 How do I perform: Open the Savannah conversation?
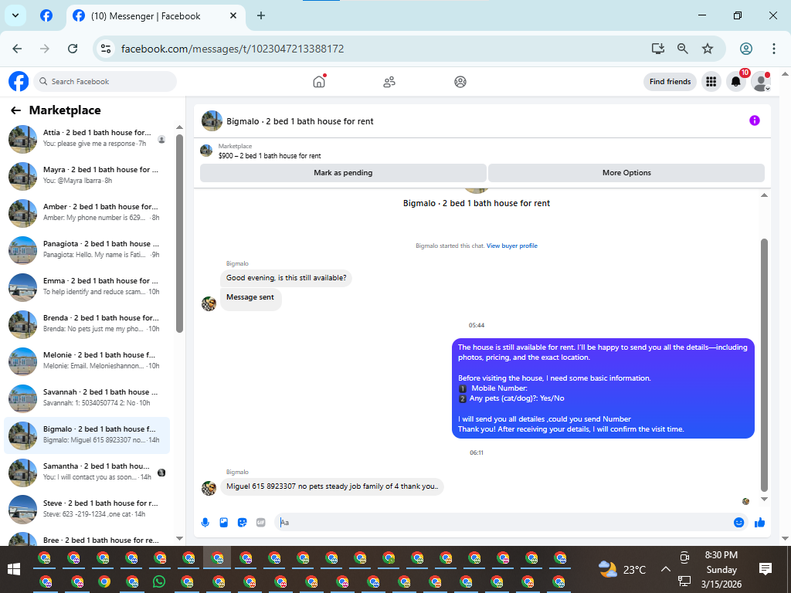tap(87, 398)
